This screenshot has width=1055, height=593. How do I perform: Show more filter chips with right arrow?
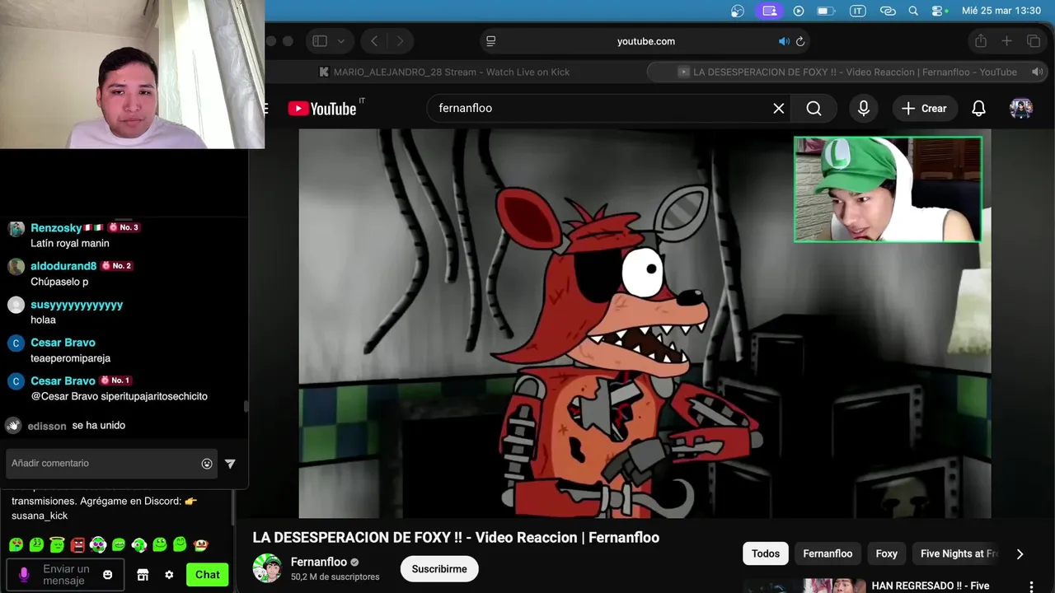coord(1020,553)
